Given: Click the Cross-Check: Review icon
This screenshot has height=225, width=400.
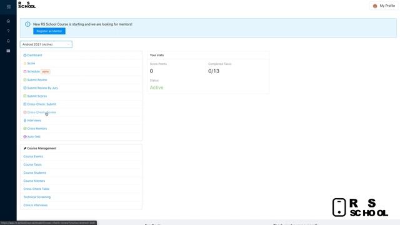Looking at the screenshot, I should [25, 112].
